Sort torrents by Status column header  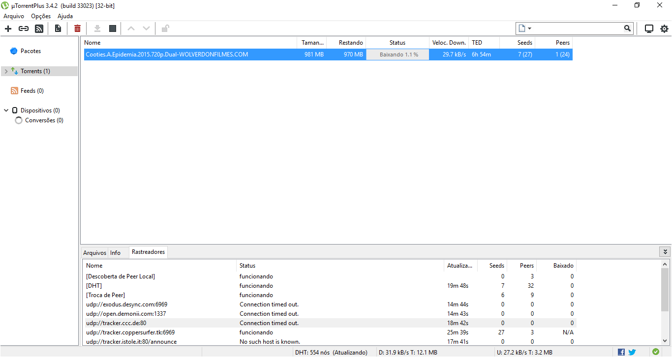(x=397, y=43)
